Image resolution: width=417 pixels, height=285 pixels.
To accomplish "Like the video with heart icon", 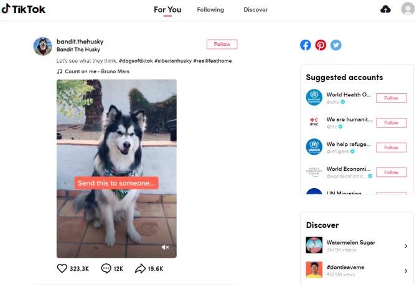I will pos(62,268).
